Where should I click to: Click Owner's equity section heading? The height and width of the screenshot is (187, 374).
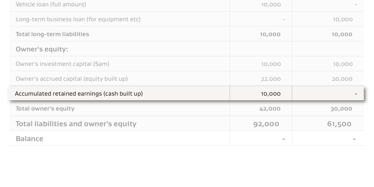tap(42, 49)
